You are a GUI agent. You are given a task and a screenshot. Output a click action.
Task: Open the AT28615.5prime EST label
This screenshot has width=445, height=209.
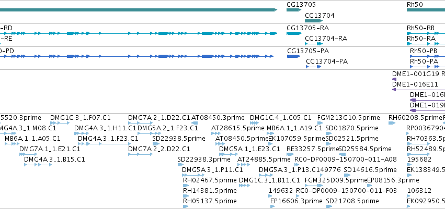click(x=238, y=128)
